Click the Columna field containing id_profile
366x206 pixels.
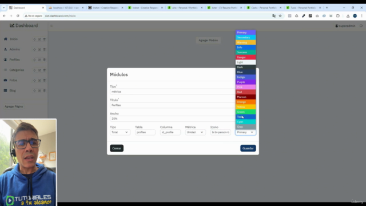[170, 132]
